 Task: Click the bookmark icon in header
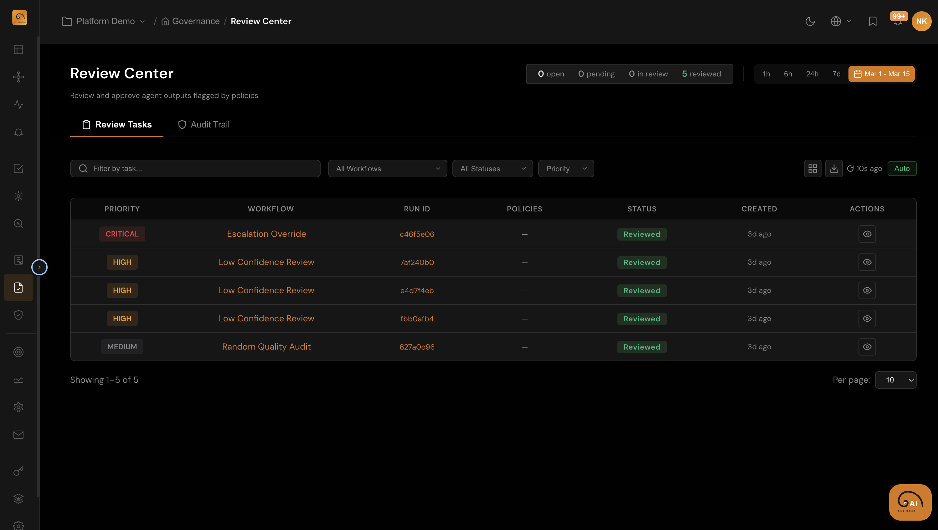click(873, 21)
